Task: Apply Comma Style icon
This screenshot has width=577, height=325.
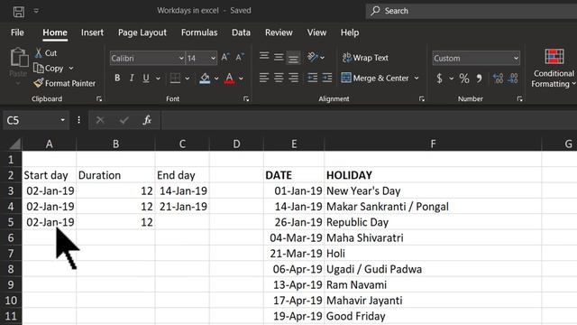Action: (x=479, y=79)
